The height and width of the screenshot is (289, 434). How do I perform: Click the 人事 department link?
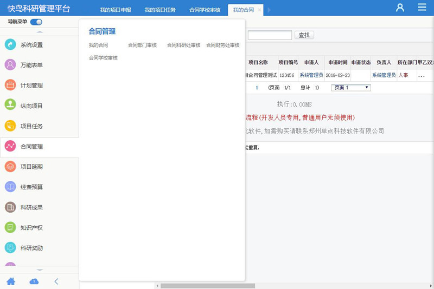point(403,75)
